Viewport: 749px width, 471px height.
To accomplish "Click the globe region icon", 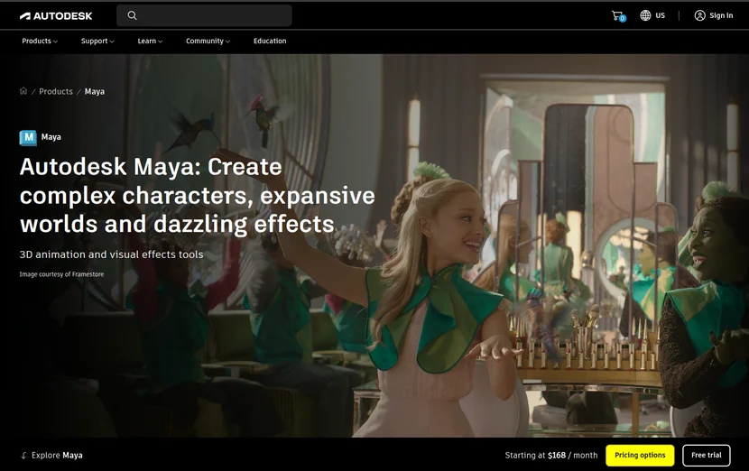I will tap(645, 15).
